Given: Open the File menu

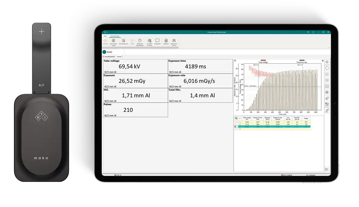Looking at the screenshot, I should tap(105, 36).
